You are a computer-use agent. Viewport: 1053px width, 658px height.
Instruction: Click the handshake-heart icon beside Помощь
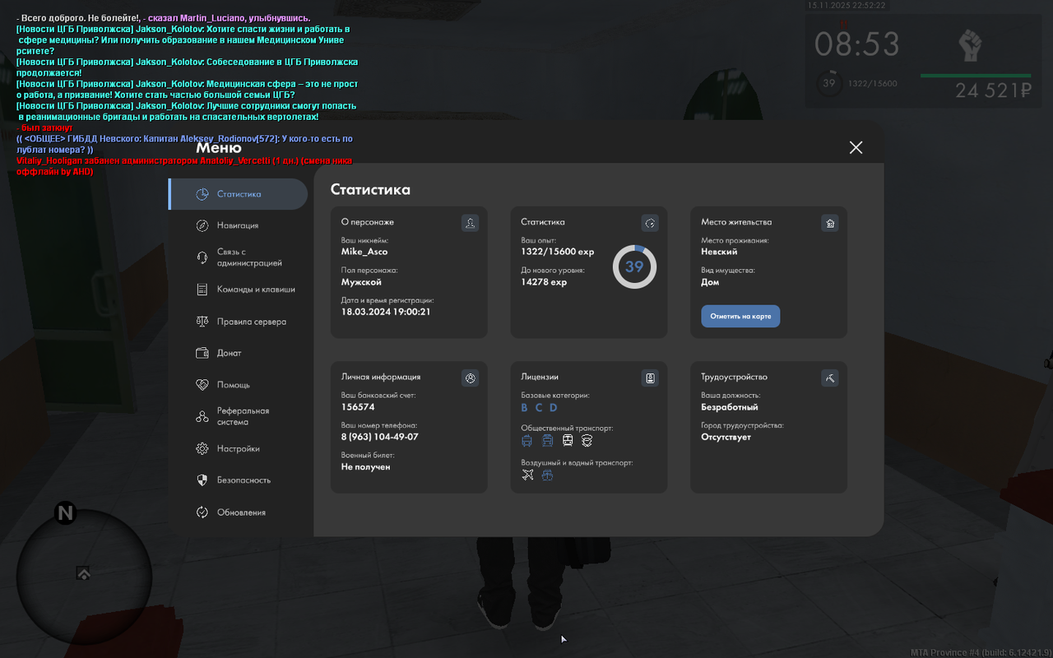(202, 385)
